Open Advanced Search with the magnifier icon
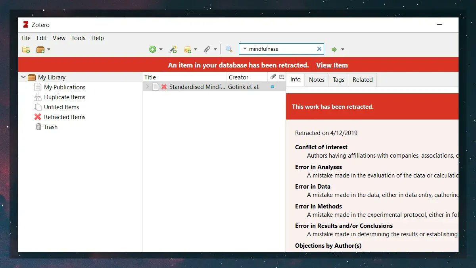 point(229,49)
